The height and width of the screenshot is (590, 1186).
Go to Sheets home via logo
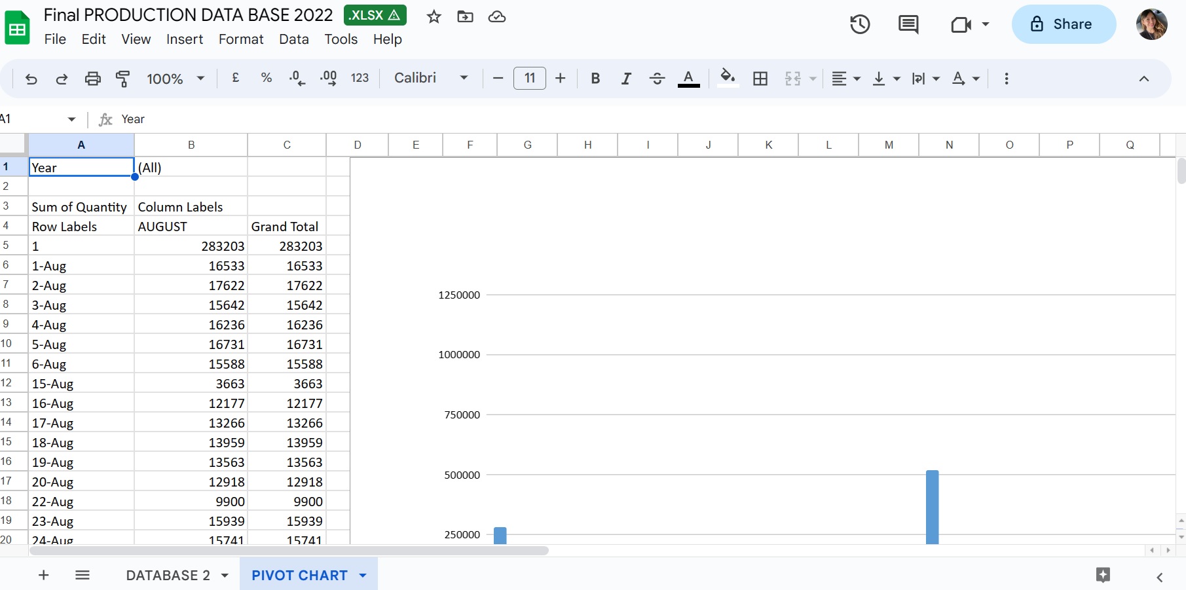pos(18,28)
